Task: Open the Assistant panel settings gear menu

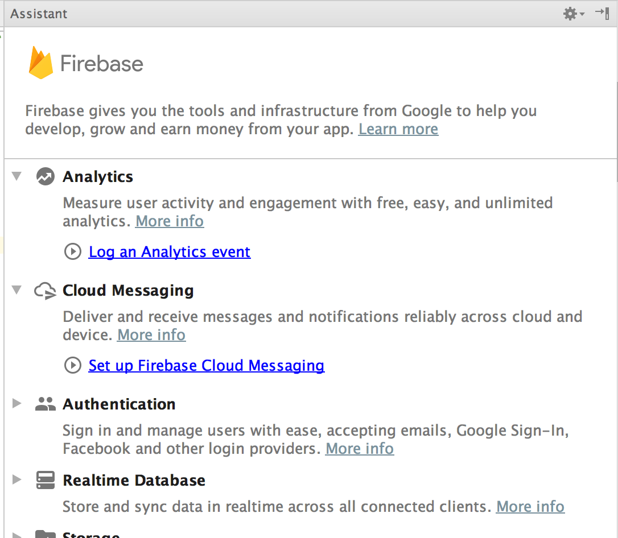Action: 574,14
